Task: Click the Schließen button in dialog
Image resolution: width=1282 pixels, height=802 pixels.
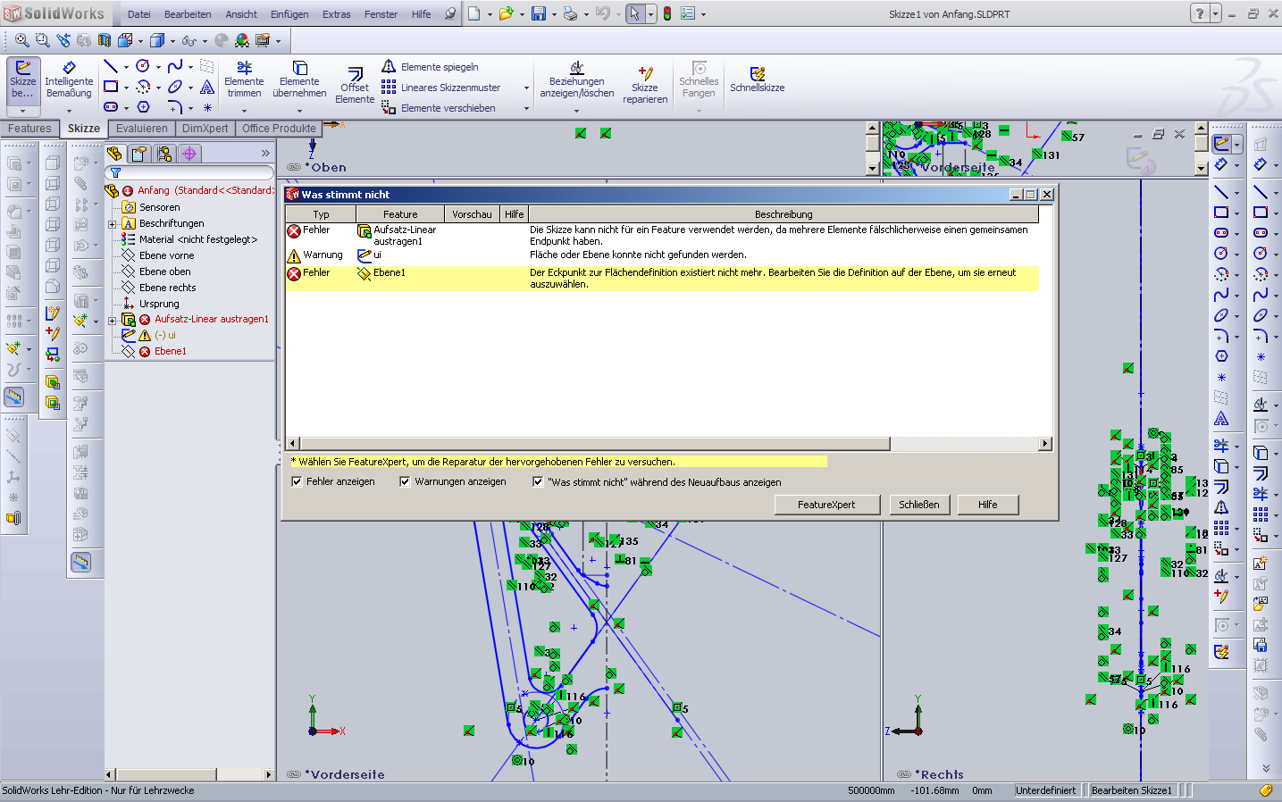Action: pyautogui.click(x=919, y=505)
